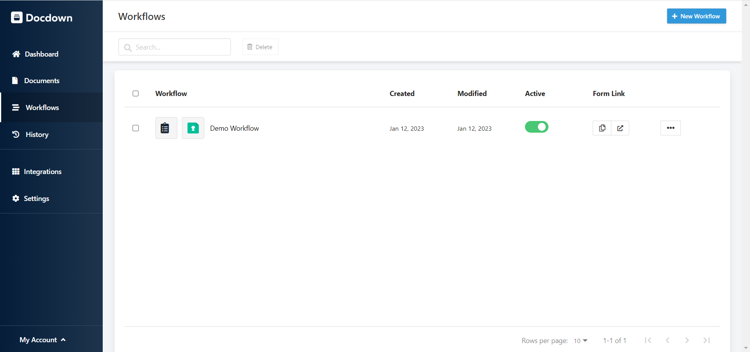Select the Documents sidebar icon
This screenshot has height=352, width=750.
pos(15,80)
